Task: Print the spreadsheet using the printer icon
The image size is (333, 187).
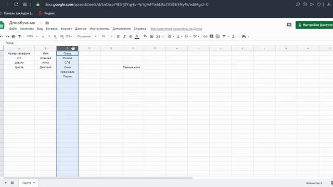Action: 14,36
